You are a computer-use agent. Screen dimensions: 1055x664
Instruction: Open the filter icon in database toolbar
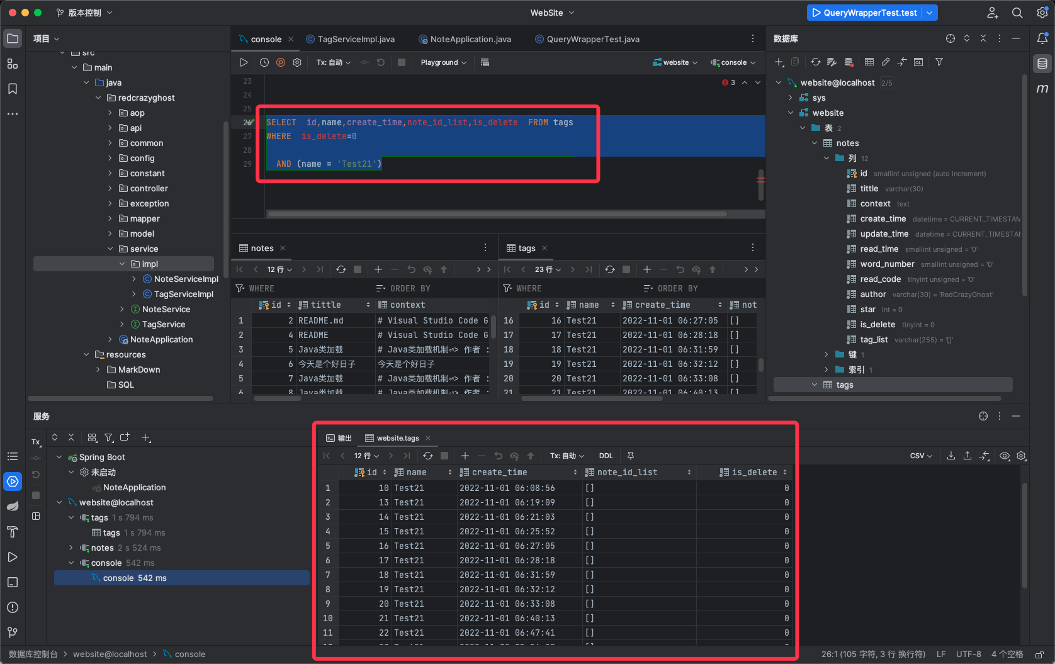pyautogui.click(x=939, y=62)
